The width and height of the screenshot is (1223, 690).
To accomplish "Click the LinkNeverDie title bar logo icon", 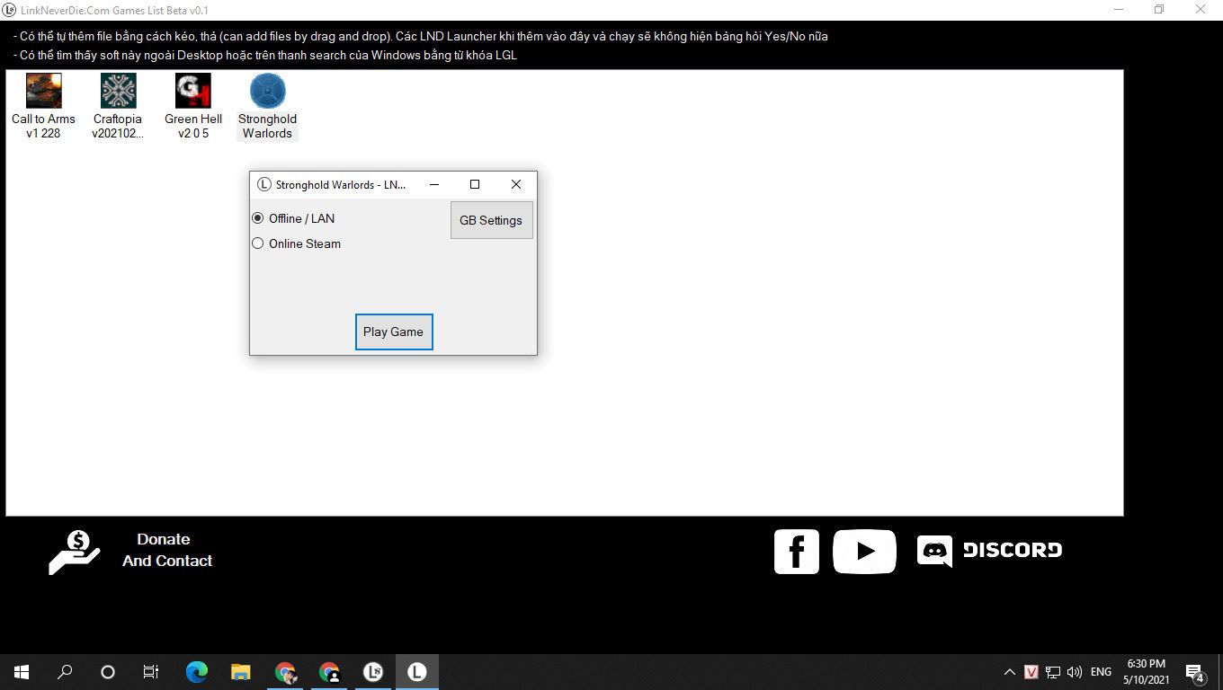I will (x=9, y=10).
